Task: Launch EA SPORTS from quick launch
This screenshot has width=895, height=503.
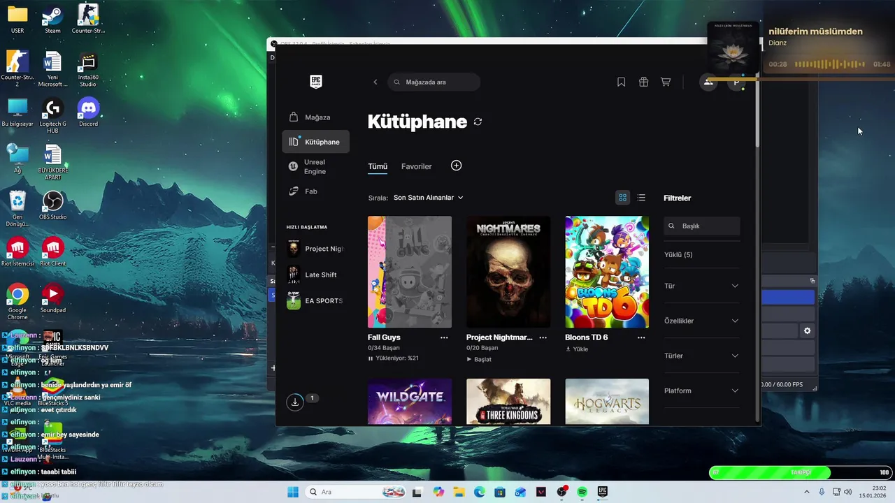Action: [x=315, y=300]
